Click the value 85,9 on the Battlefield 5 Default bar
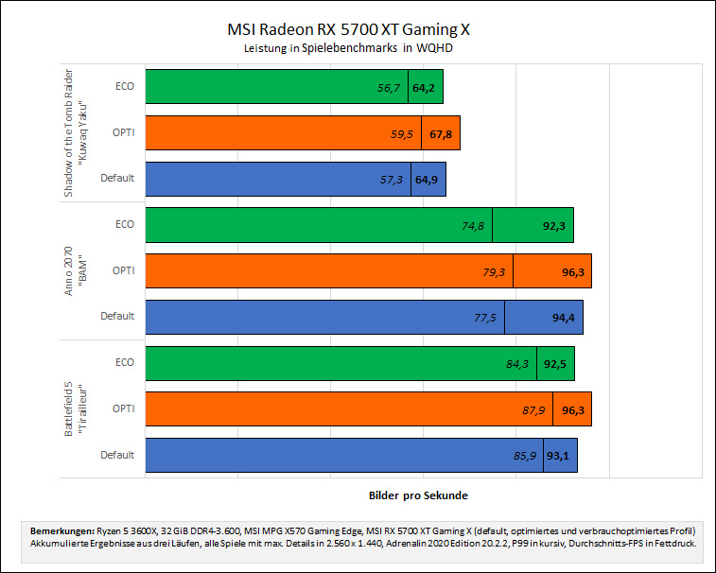Image resolution: width=716 pixels, height=573 pixels. (x=525, y=456)
